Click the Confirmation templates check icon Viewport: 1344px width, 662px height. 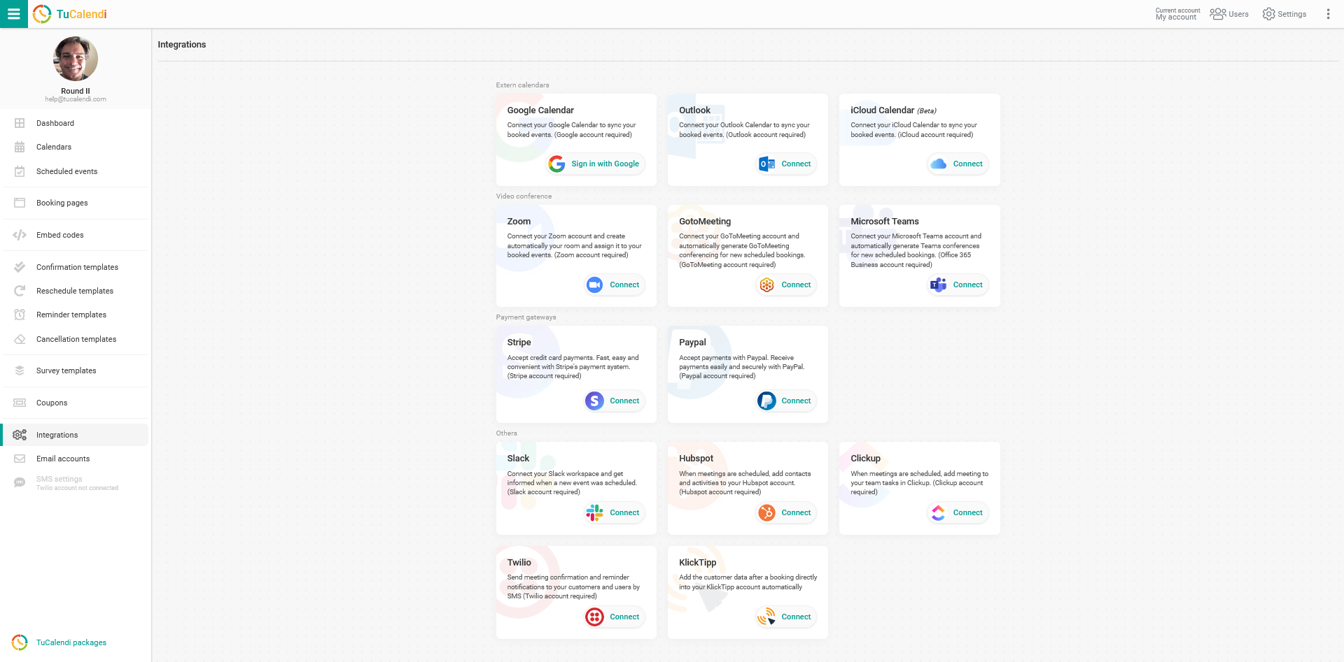[20, 267]
